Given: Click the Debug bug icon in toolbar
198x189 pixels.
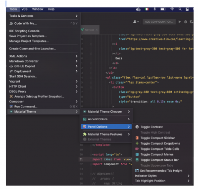Looking at the screenshot, I should coord(186,22).
